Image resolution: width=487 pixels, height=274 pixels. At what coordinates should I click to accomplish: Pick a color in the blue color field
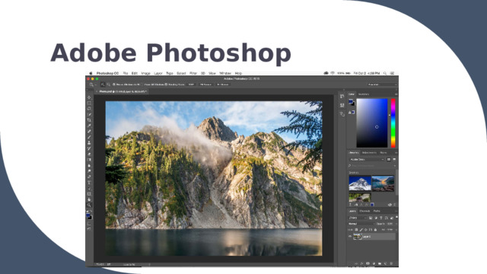(372, 123)
